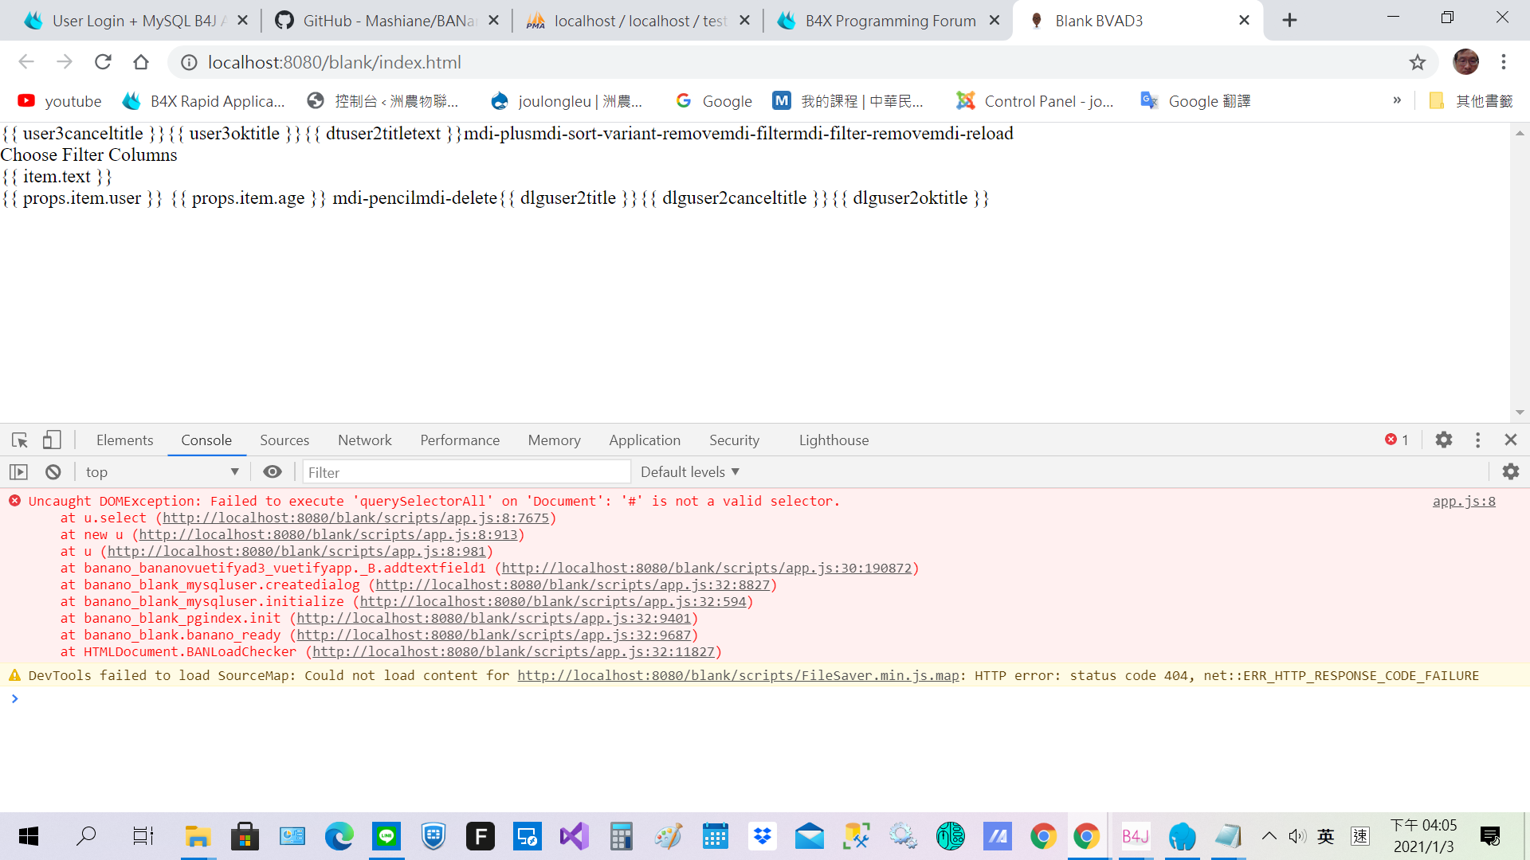Show the console sidebar panel
The height and width of the screenshot is (860, 1530).
point(19,472)
